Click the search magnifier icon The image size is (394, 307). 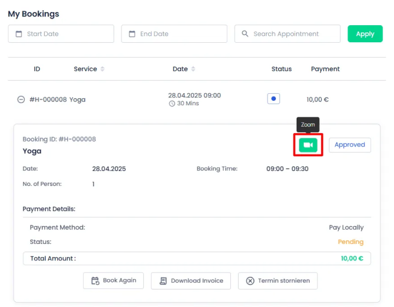click(x=245, y=34)
